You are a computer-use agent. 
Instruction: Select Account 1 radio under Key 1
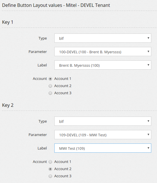[50, 79]
